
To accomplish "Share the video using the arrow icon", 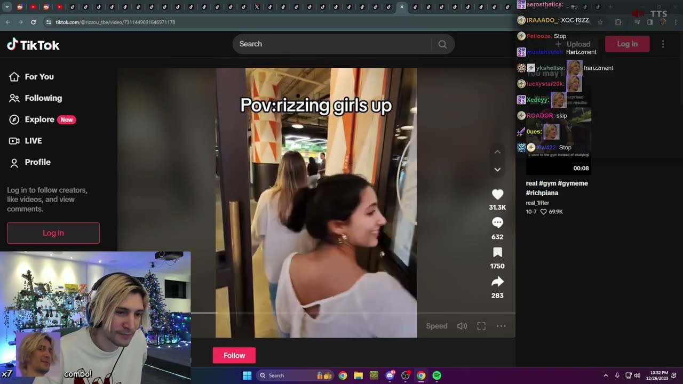I will tap(497, 282).
